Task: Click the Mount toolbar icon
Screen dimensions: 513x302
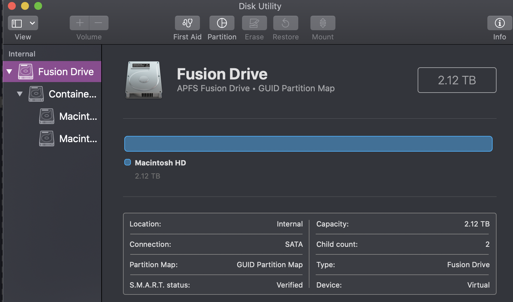Action: [x=323, y=23]
